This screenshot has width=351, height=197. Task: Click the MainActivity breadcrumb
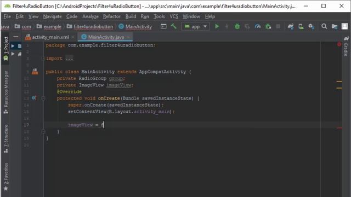[x=135, y=27]
